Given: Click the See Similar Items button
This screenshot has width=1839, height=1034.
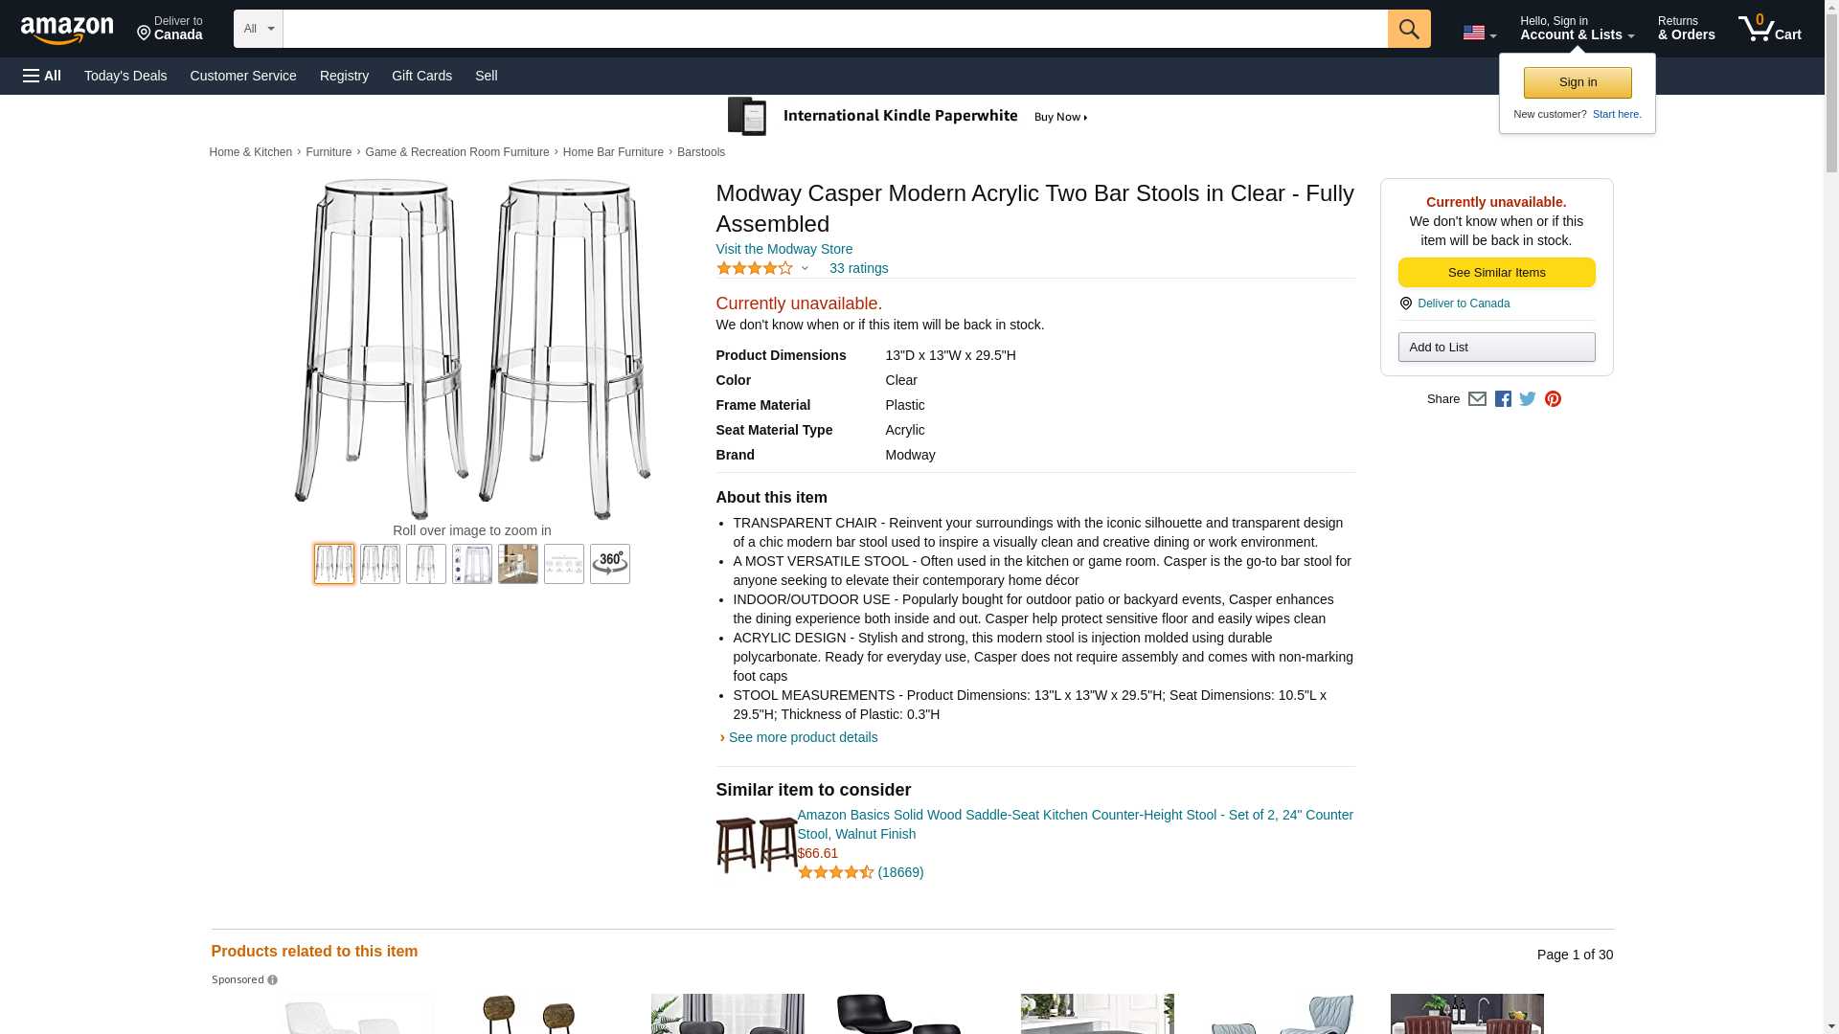Looking at the screenshot, I should 1496,273.
